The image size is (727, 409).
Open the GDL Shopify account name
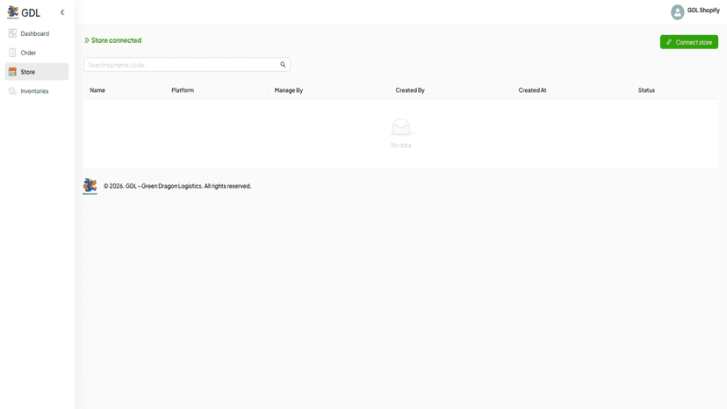click(x=703, y=11)
